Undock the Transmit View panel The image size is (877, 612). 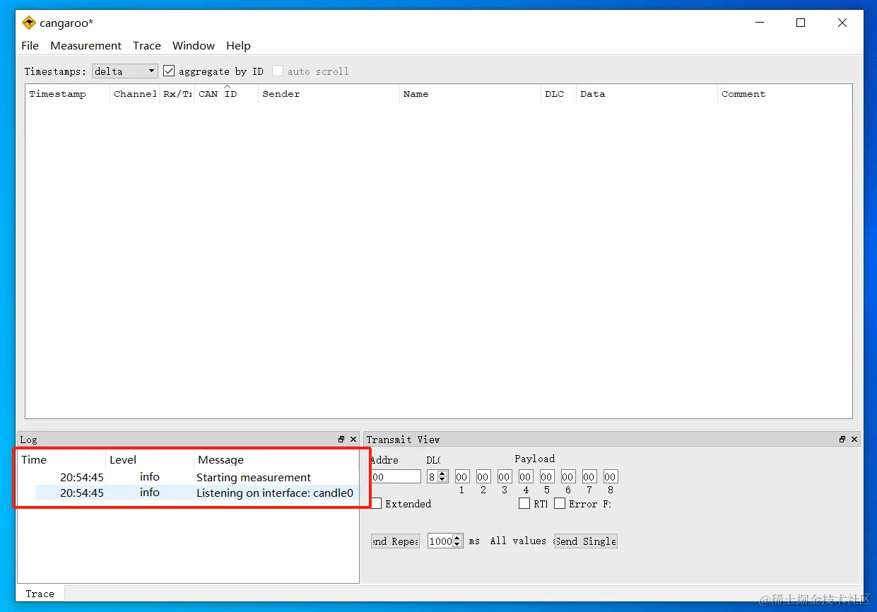pos(842,440)
